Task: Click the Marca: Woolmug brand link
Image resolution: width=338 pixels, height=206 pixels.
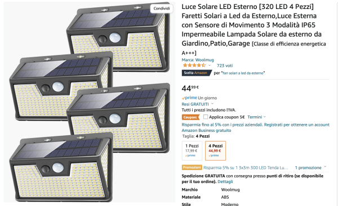Action: (x=198, y=59)
